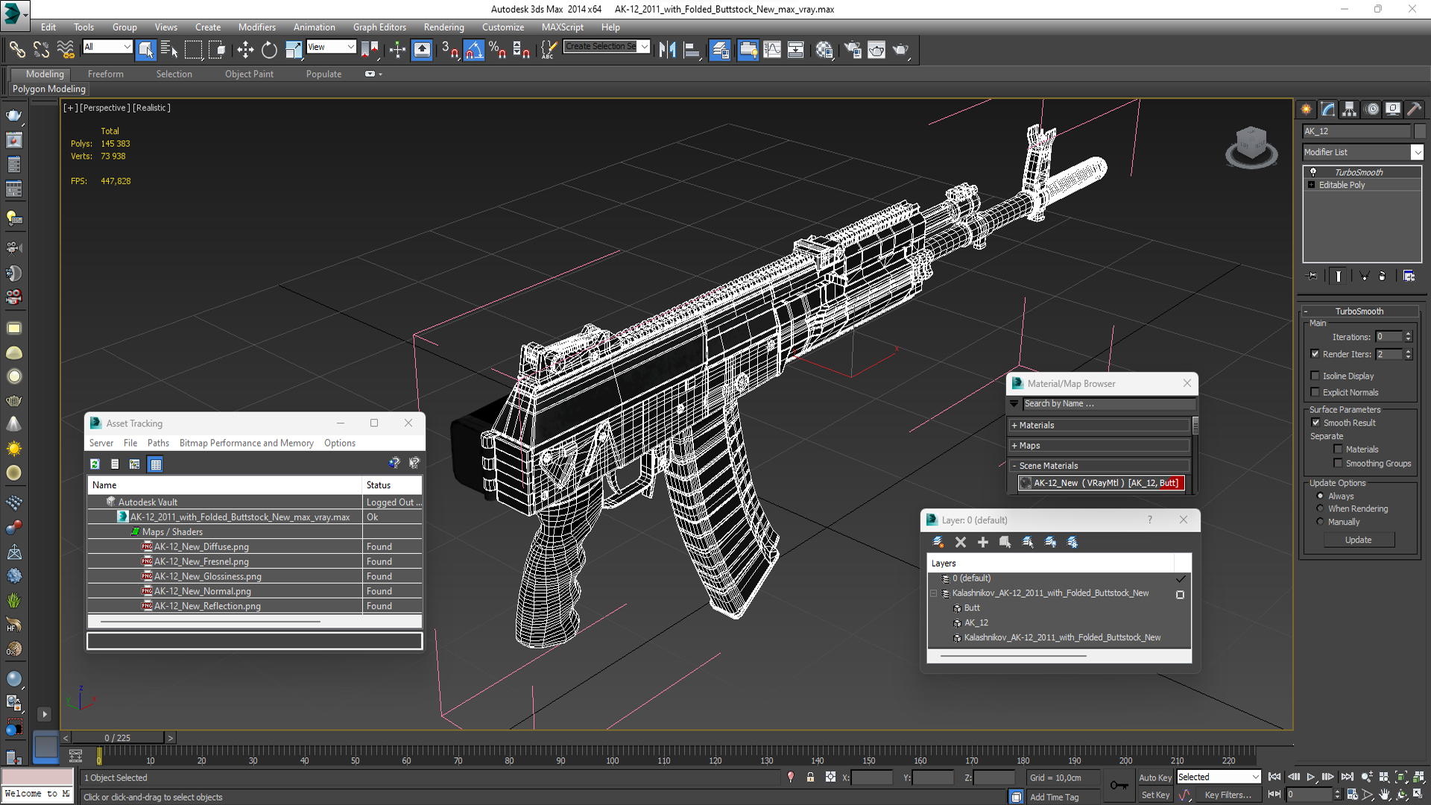The height and width of the screenshot is (805, 1431).
Task: Open the Rendering menu
Action: pos(443,27)
